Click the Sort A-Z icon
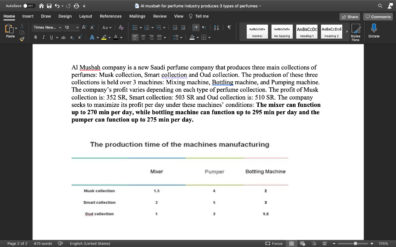The height and width of the screenshot is (247, 396). click(217, 27)
